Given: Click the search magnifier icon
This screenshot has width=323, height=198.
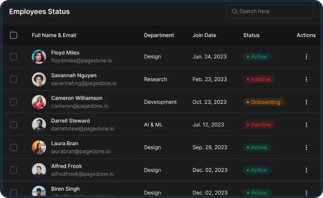Looking at the screenshot, I should click(235, 11).
